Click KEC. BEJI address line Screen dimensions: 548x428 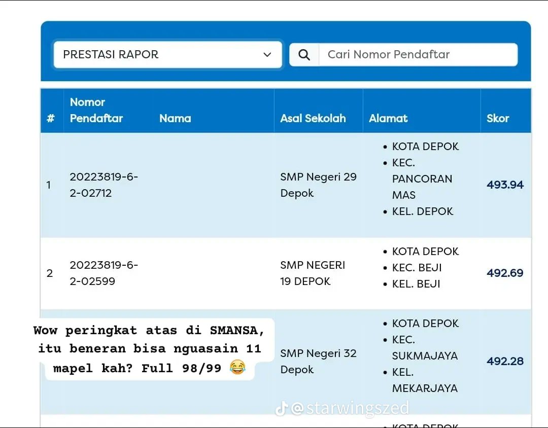417,268
